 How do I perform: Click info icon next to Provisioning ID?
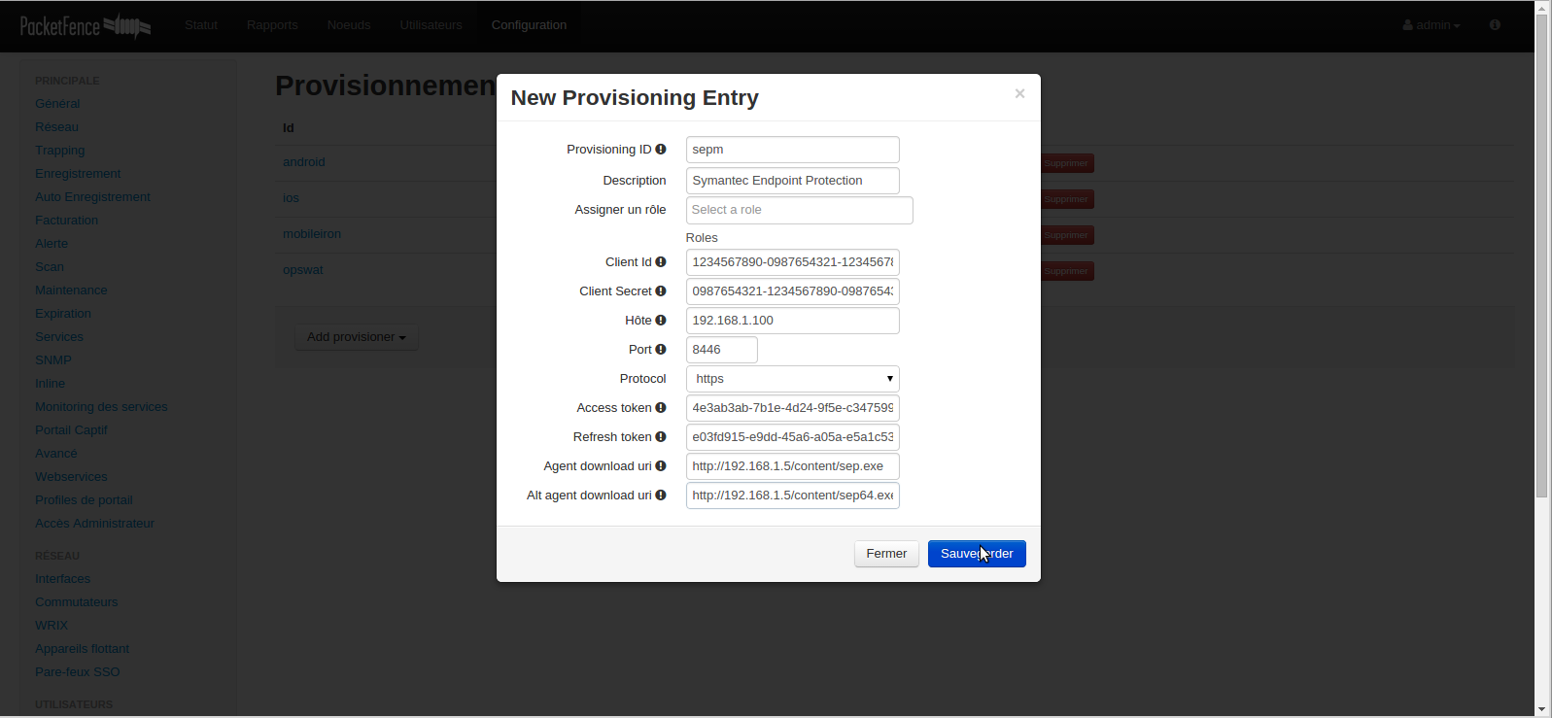click(661, 150)
